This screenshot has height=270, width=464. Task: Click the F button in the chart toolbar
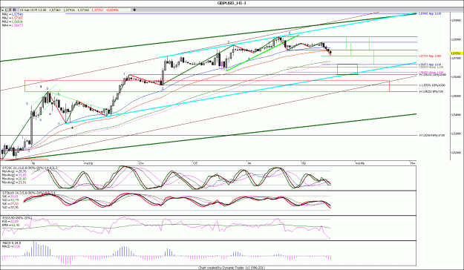(10, 10)
